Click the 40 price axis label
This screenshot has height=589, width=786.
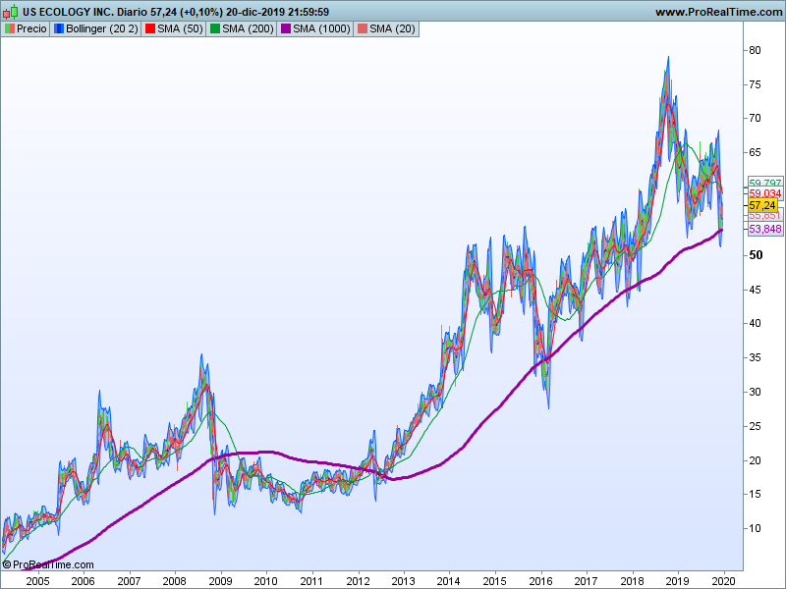pyautogui.click(x=755, y=323)
